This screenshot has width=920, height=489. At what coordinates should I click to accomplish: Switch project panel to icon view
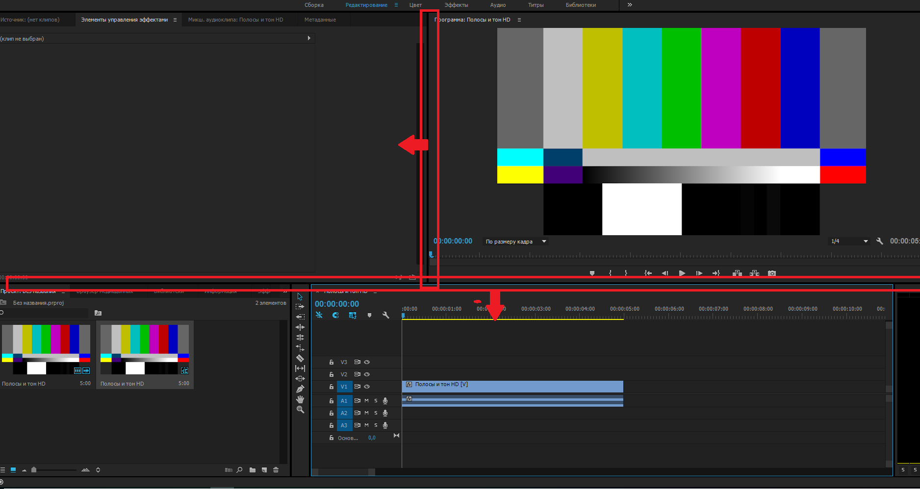point(13,470)
